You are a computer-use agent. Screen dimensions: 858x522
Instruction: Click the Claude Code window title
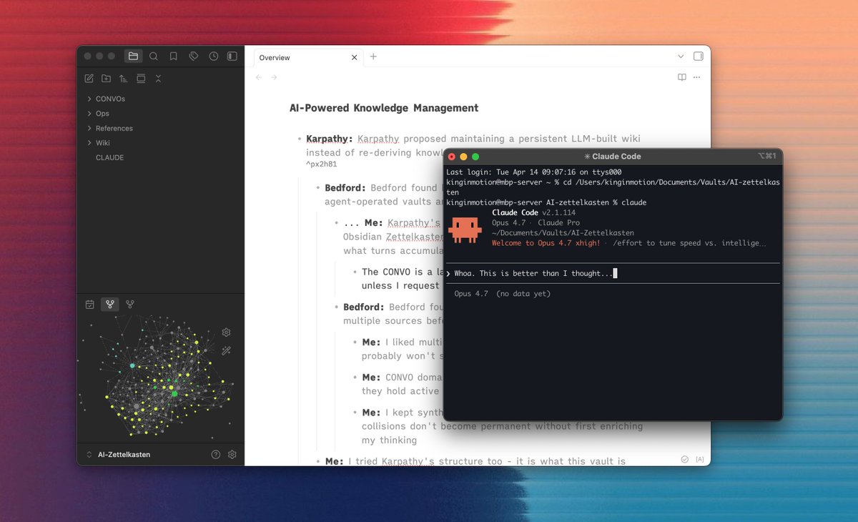[x=613, y=156]
